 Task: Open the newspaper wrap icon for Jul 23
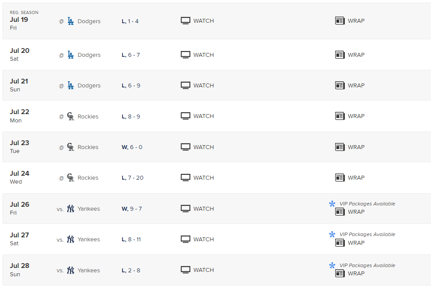[x=340, y=147]
